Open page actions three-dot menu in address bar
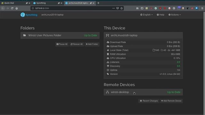This screenshot has width=205, height=115. click(x=113, y=8)
